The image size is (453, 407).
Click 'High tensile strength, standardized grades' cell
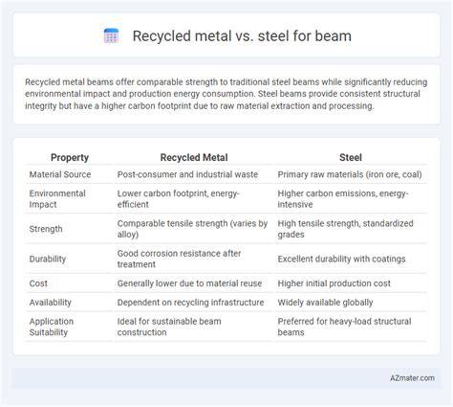click(345, 229)
